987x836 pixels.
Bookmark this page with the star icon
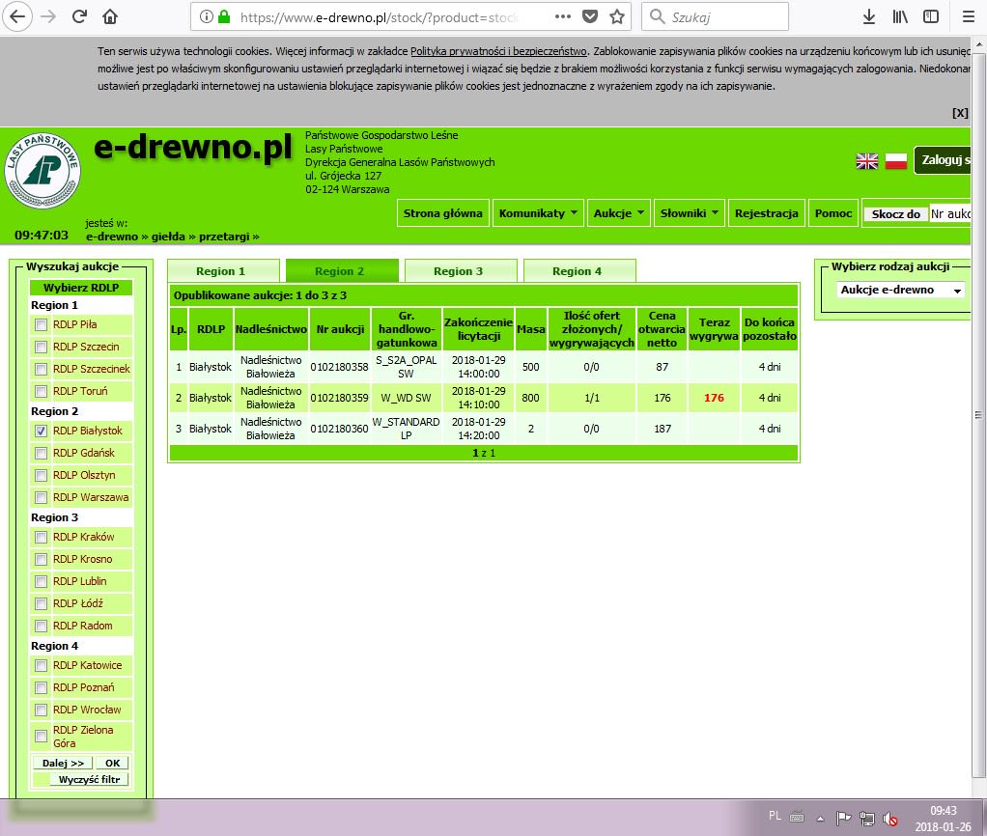coord(617,17)
